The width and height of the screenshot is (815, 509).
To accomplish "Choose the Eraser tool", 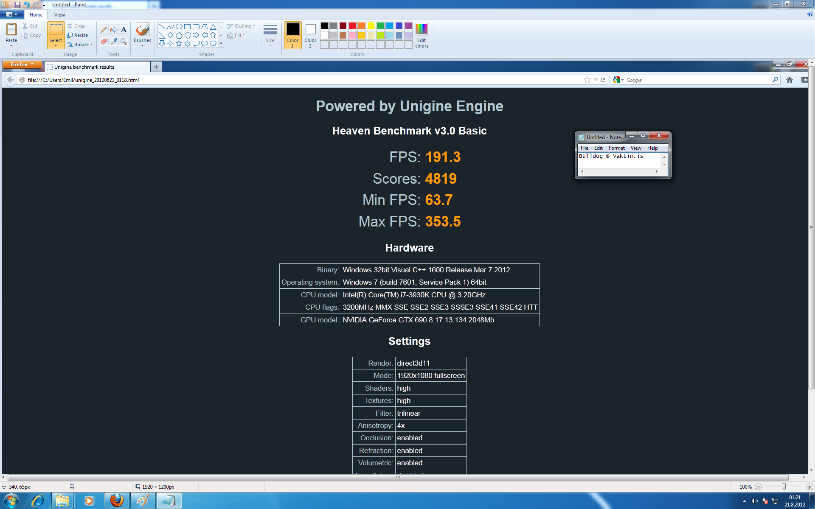I will point(103,41).
